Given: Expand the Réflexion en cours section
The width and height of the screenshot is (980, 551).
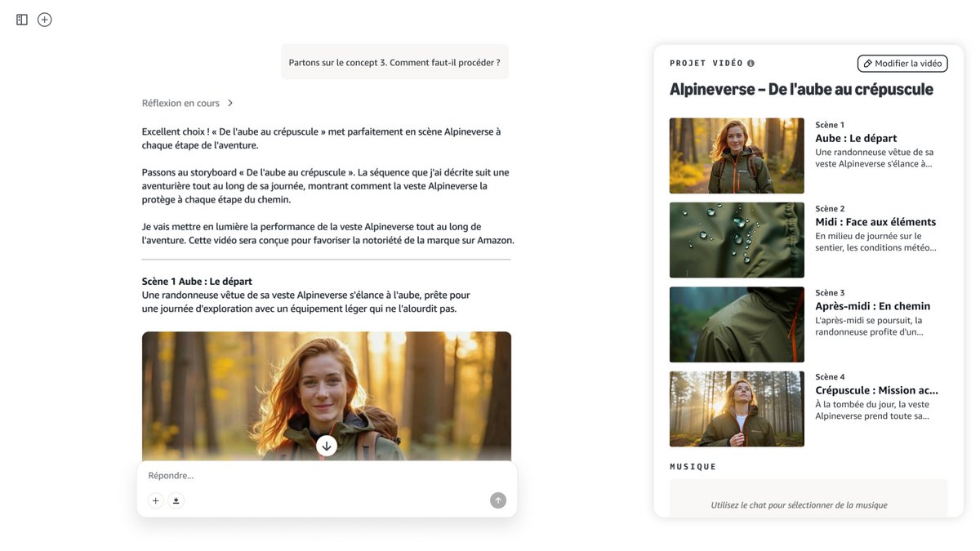Looking at the screenshot, I should (x=188, y=104).
